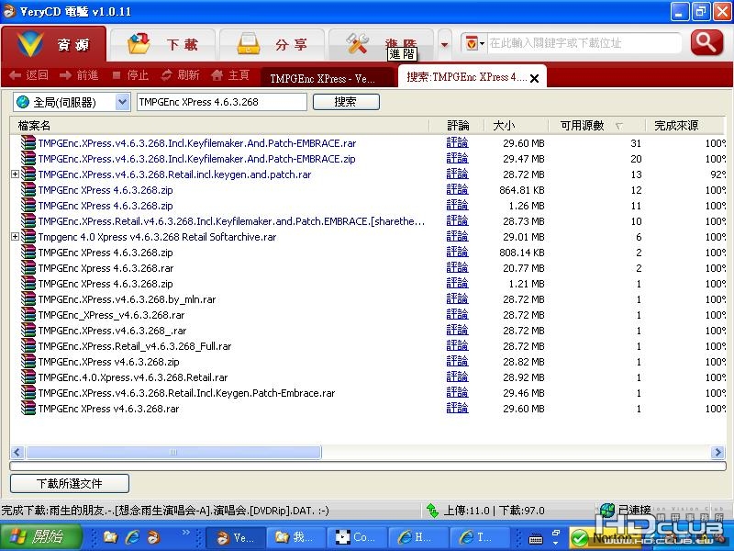Image resolution: width=734 pixels, height=551 pixels.
Task: Switch to the 'Co...' taskbar window
Action: coord(357,537)
